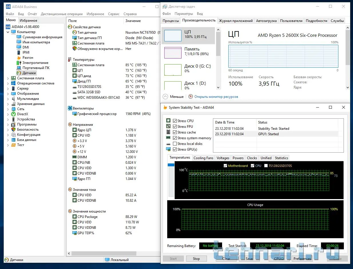Viewport: 353px width, 269px height.
Task: Uncheck the Stress GPU(s) checkbox
Action: pyautogui.click(x=175, y=149)
